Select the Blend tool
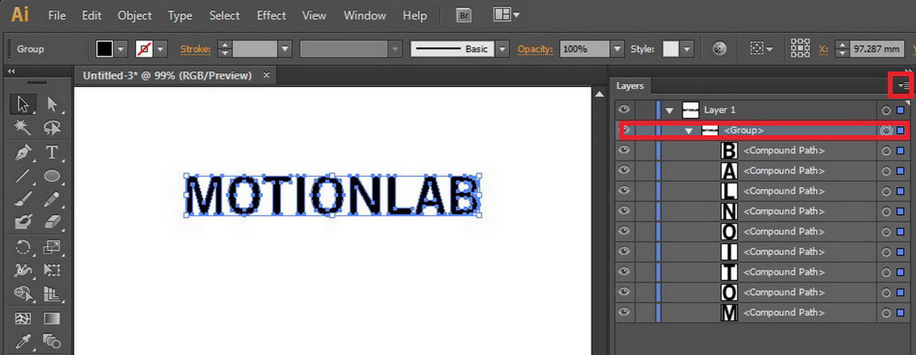Image resolution: width=916 pixels, height=355 pixels. pos(52,342)
